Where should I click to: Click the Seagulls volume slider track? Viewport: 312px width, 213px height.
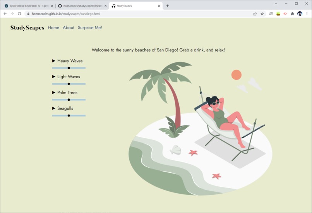click(69, 115)
